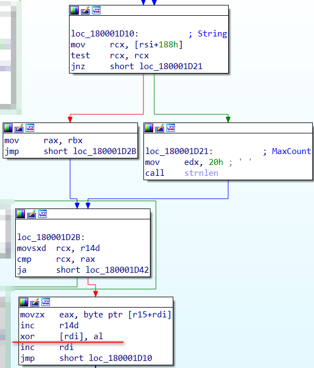Click node color icon in loc_180001D10 block
The width and height of the screenshot is (314, 368).
coord(74,10)
